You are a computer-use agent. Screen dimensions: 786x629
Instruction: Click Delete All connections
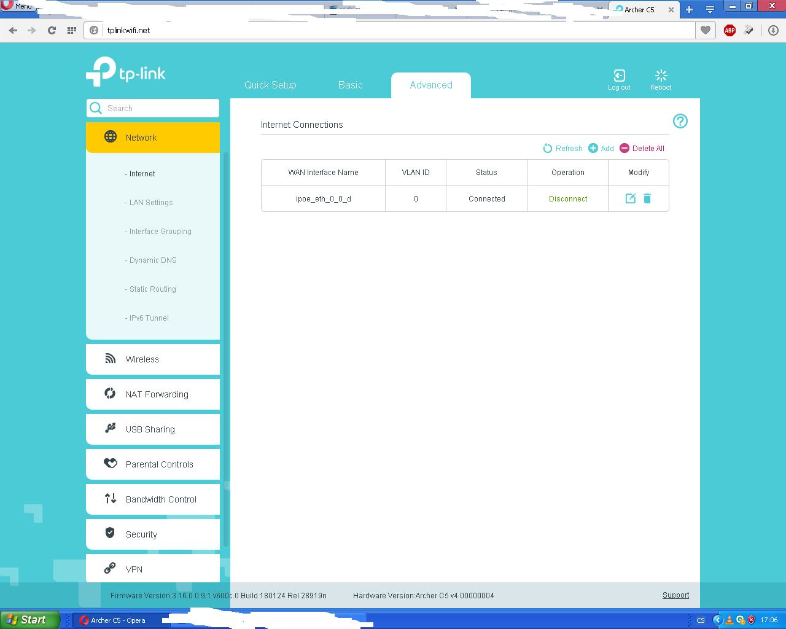click(642, 148)
